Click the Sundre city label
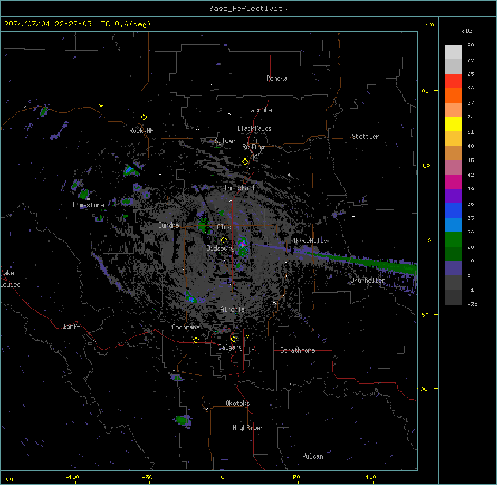 (168, 225)
